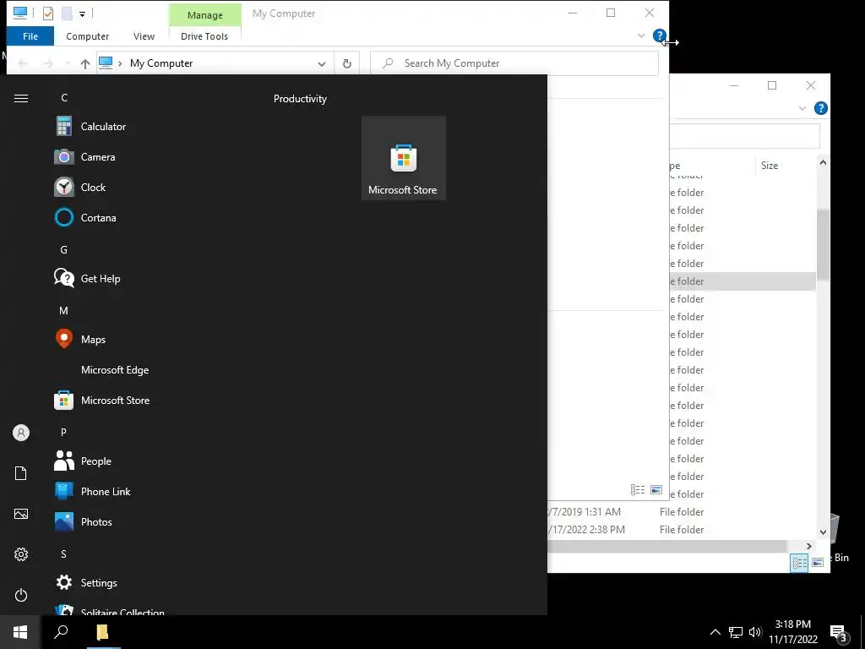Switch rear window to large icons view

(x=818, y=562)
